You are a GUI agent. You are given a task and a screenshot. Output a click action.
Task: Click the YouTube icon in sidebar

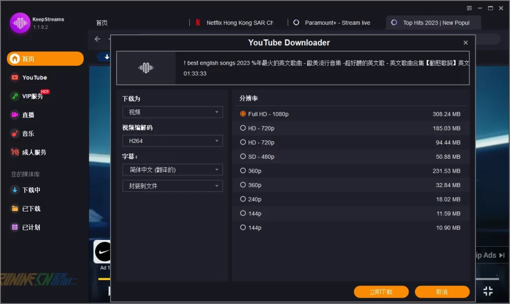(15, 78)
